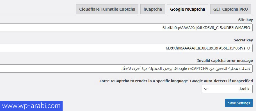Viewport: 256px width, 111px height.
Task: Expand the language dropdown chevron arrow
Action: coord(206,89)
